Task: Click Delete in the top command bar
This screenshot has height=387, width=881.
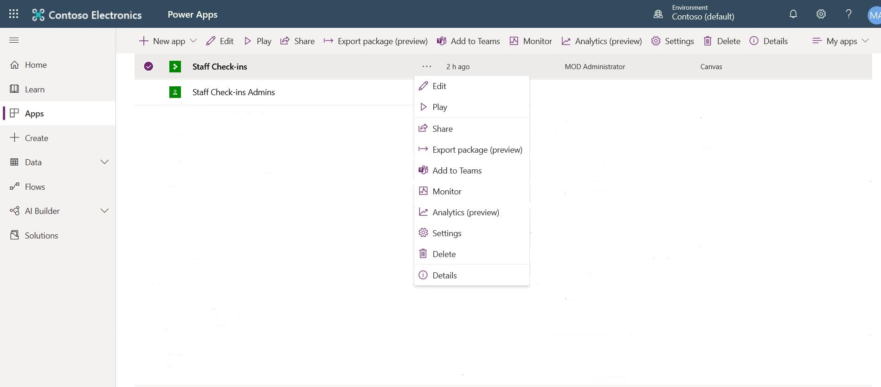Action: [722, 41]
